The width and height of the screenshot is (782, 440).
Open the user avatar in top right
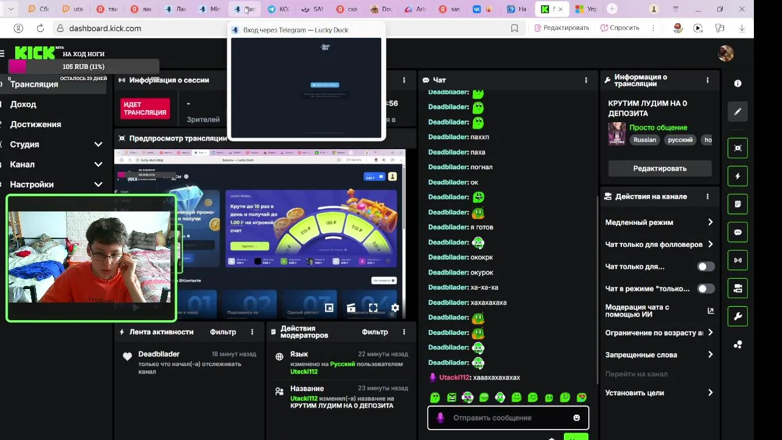click(x=725, y=53)
